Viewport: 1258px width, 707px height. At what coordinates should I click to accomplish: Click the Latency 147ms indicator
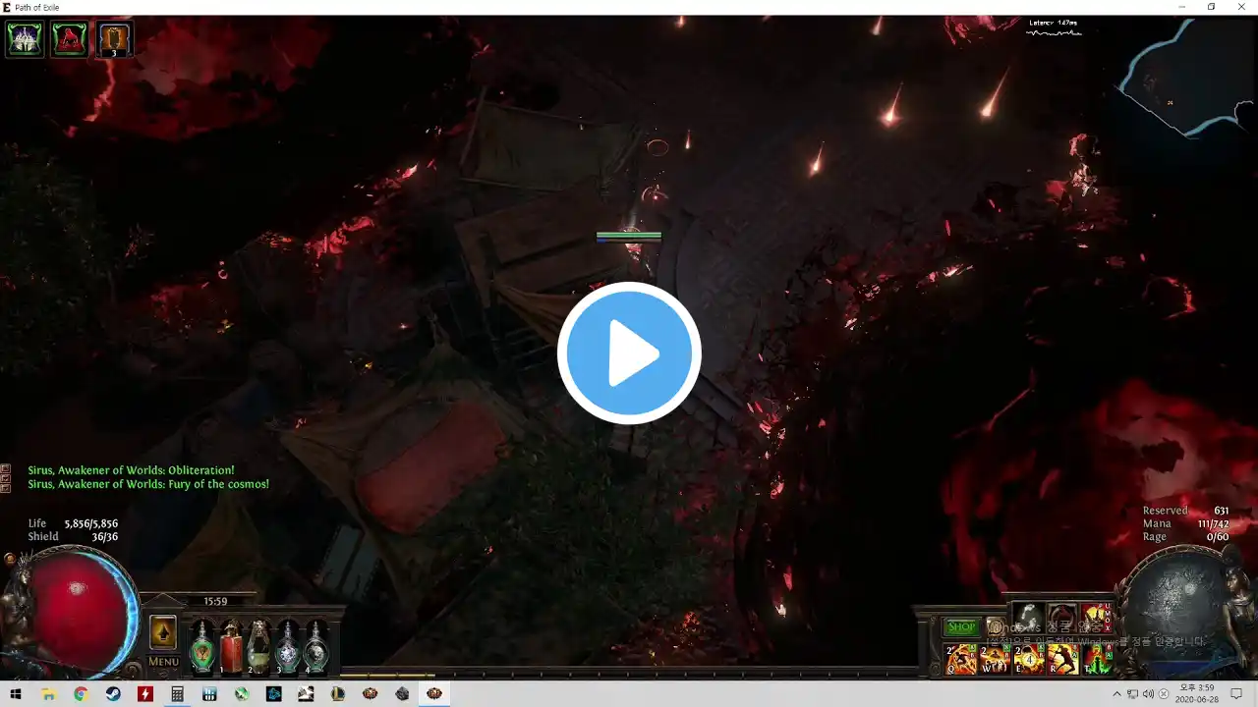[x=1054, y=23]
